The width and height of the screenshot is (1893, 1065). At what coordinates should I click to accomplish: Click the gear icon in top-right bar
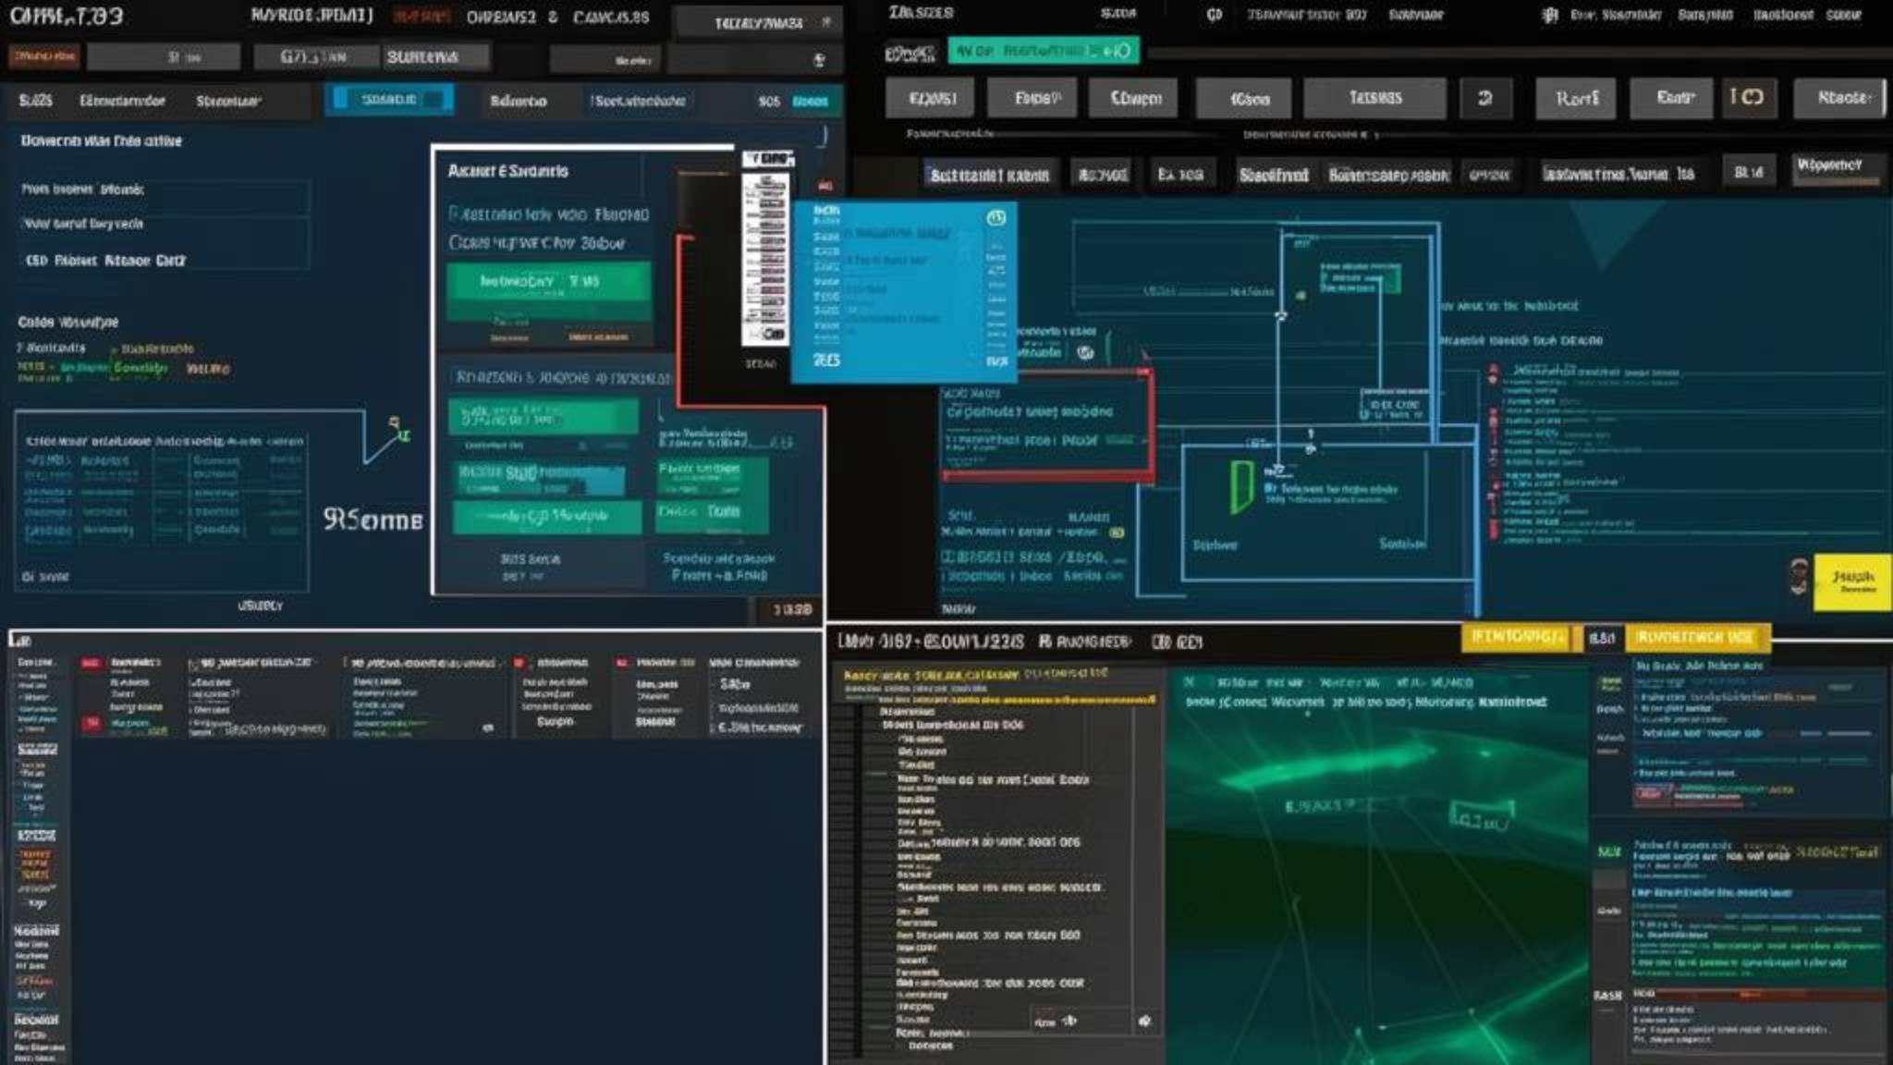pos(1550,15)
